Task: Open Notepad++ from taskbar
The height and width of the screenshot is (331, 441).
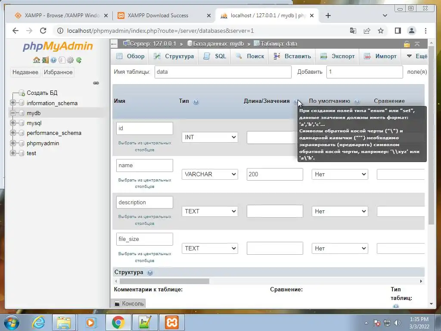Action: [145, 322]
